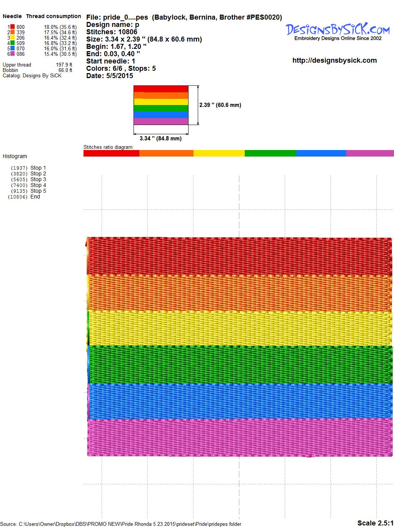Select the green needle 4 swatch (509)
Viewport: 394px width, 527px height.
coord(13,43)
